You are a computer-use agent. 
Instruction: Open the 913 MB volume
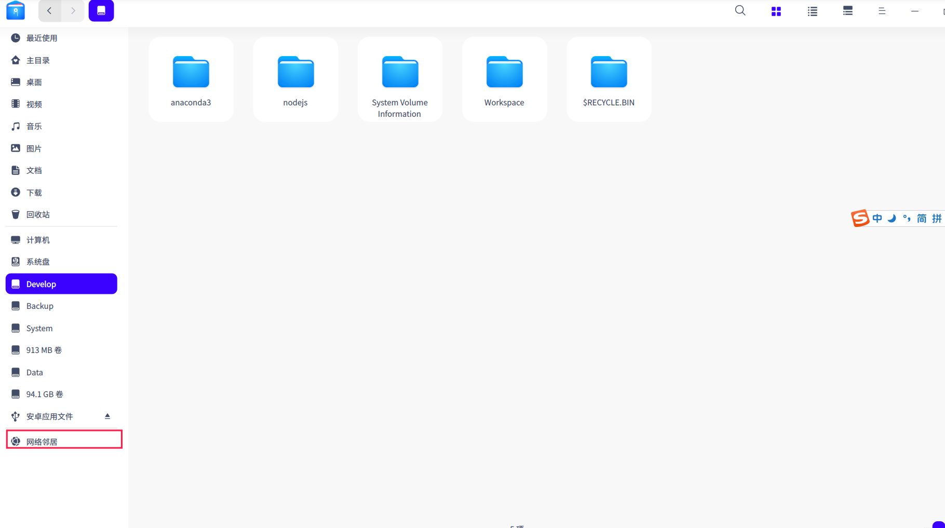(x=61, y=350)
